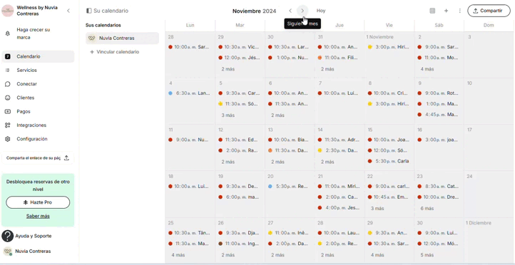Click the Compartir share button
Viewport: 515px width, 265px height.
coord(489,11)
